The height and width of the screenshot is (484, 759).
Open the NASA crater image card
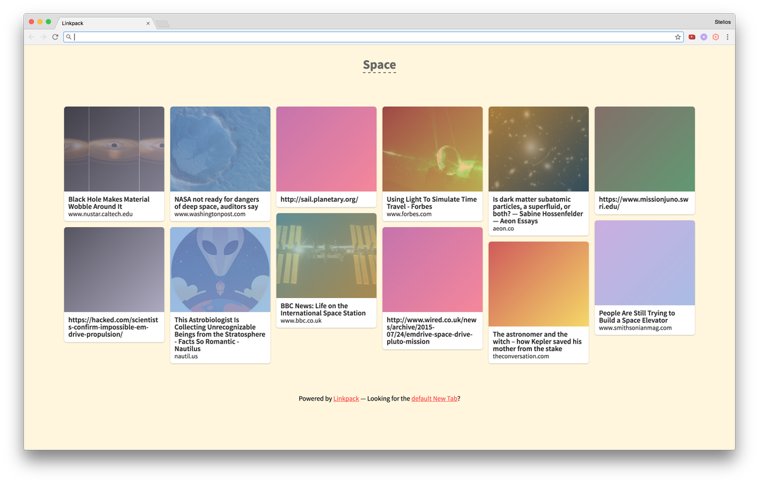coord(220,149)
